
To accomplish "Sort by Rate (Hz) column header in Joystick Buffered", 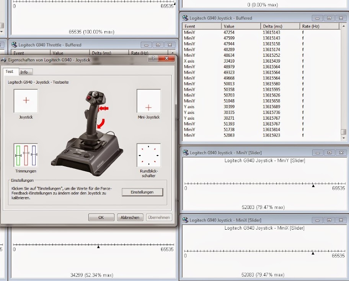I will (x=320, y=26).
